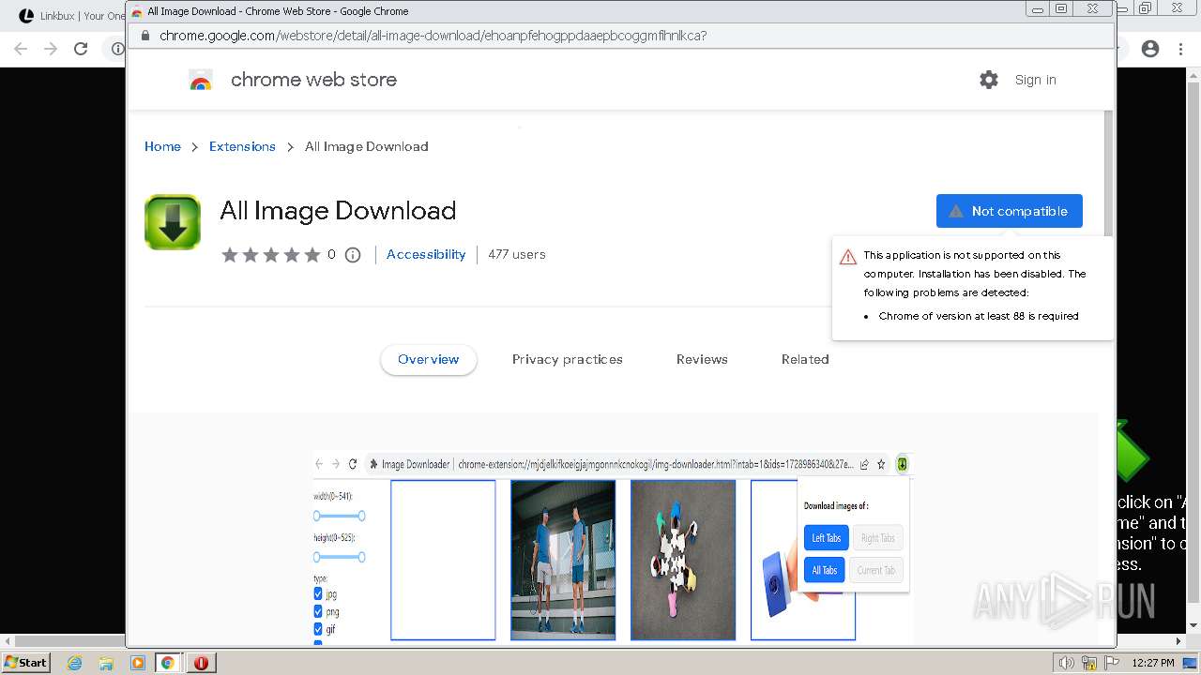Click the forward arrow in background Chrome window

(51, 49)
